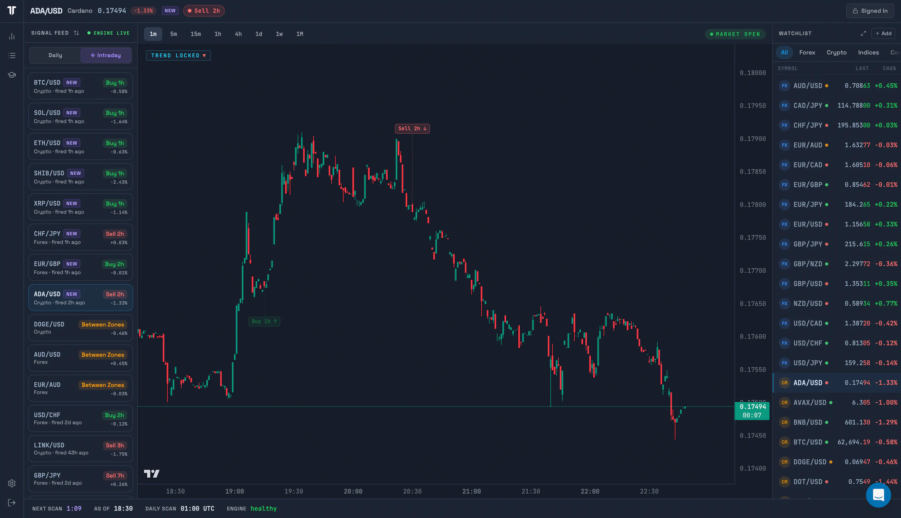This screenshot has width=901, height=518.
Task: Select EUR/USD row in watchlist
Action: pyautogui.click(x=837, y=225)
